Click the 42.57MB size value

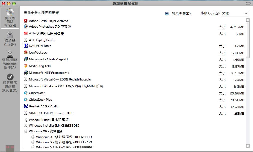[x=237, y=27]
